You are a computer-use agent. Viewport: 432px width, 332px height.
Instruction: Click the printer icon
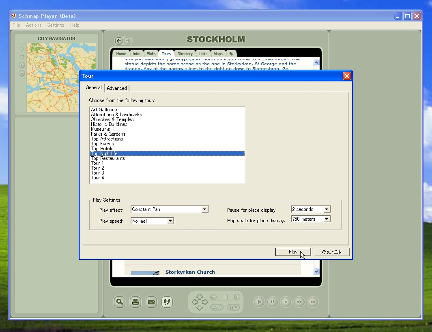(135, 302)
